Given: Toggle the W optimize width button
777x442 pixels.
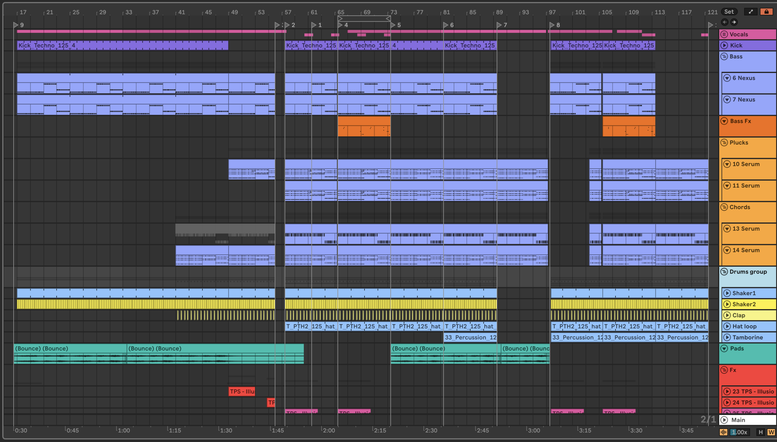Looking at the screenshot, I should 771,432.
